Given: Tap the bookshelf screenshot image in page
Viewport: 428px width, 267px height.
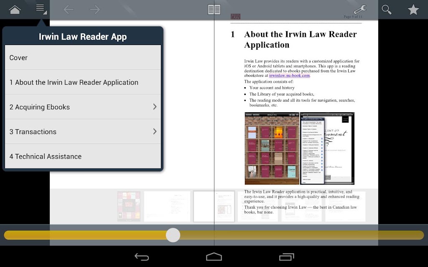Looking at the screenshot, I should (x=272, y=149).
